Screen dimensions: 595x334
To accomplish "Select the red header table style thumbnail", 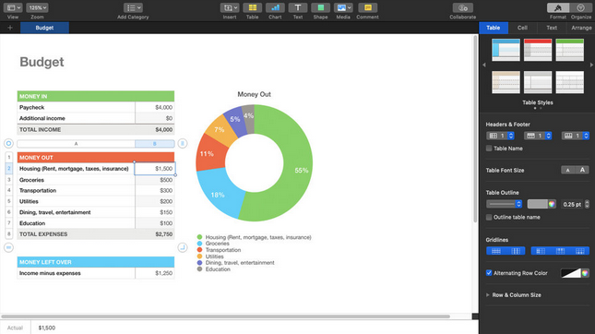I will 538,50.
